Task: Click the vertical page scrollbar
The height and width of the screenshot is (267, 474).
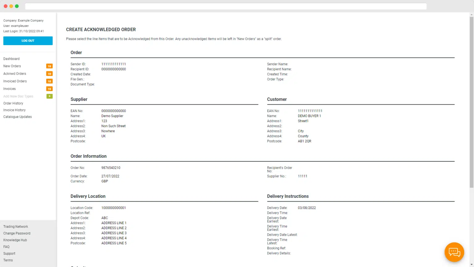Action: pos(471,102)
